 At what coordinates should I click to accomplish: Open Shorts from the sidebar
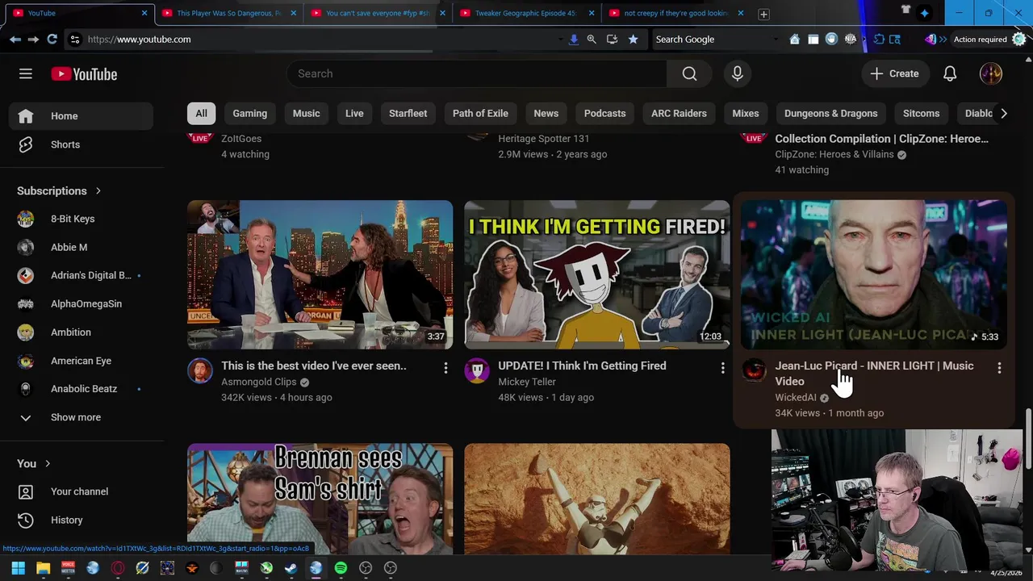click(x=81, y=144)
